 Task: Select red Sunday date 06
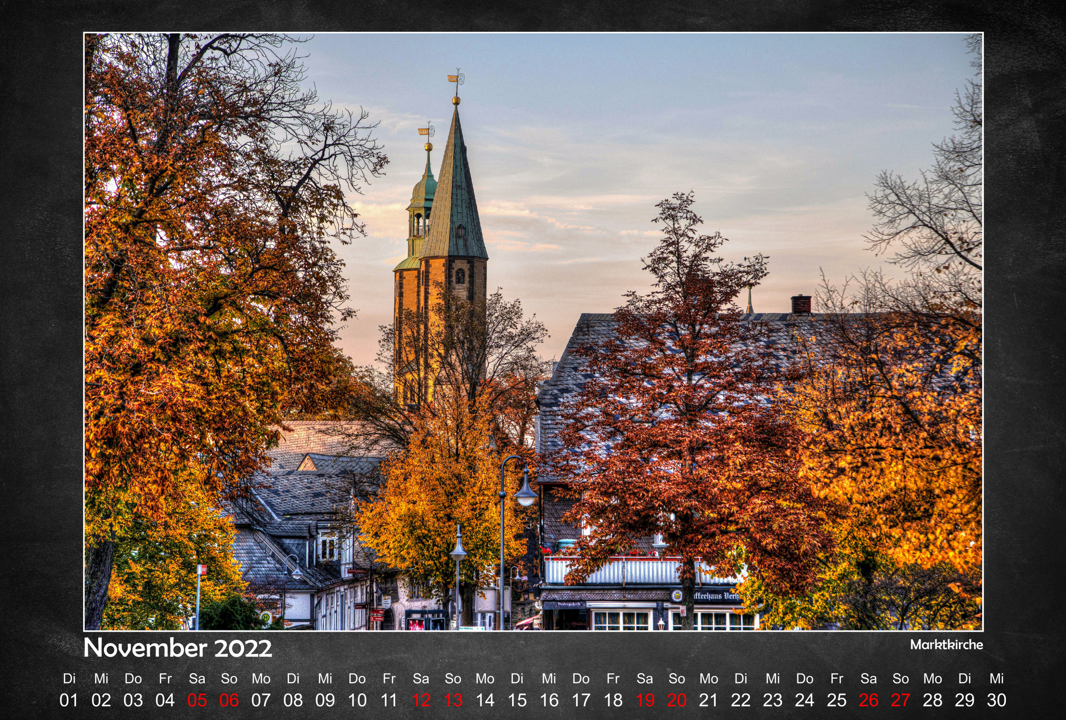(229, 700)
